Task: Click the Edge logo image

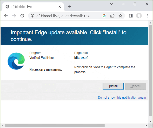Action: 16,61
